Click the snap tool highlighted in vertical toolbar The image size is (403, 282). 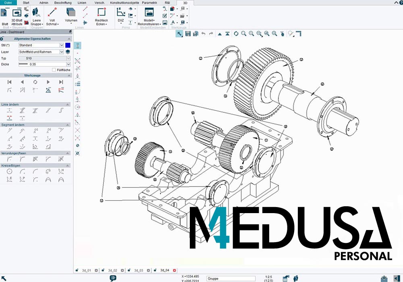78,46
